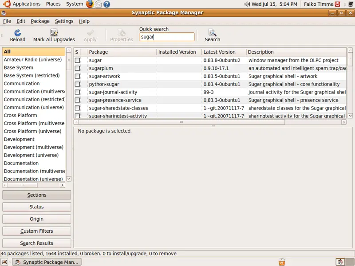Mark the sugar-sharingtest-activity checkbox
The height and width of the screenshot is (266, 355).
coord(77,116)
